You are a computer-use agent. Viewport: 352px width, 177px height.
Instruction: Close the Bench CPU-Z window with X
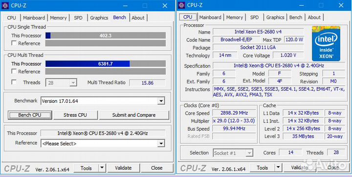coord(165,6)
